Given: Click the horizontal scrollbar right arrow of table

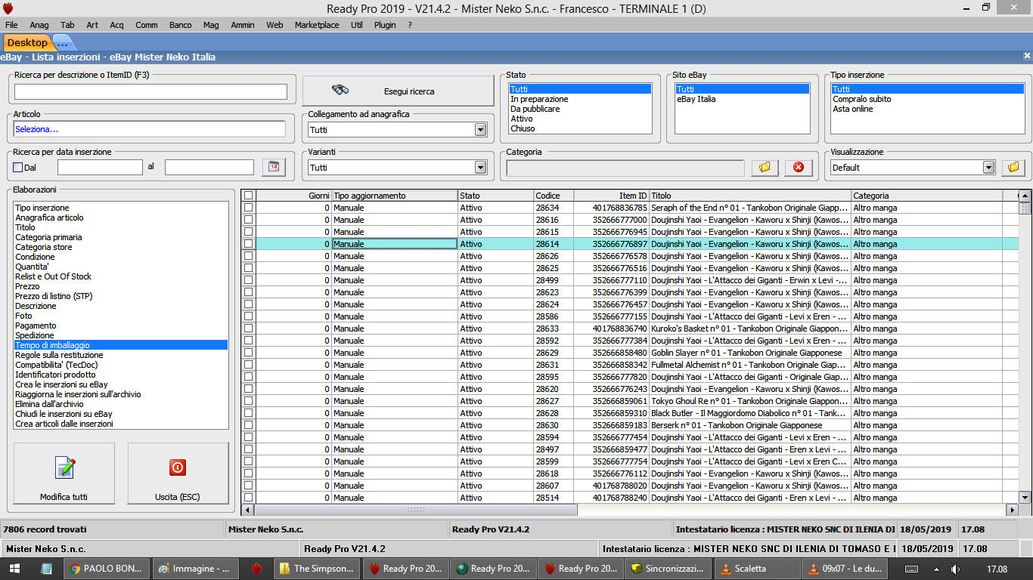Looking at the screenshot, I should click(1013, 511).
